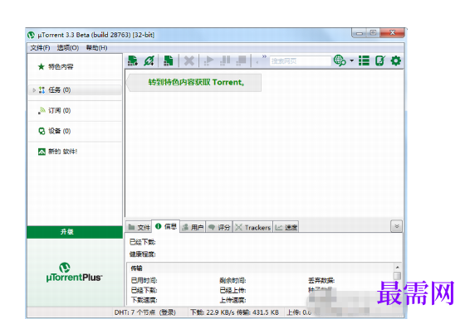Click the 上传速度 label
The width and height of the screenshot is (470, 319).
(x=233, y=300)
